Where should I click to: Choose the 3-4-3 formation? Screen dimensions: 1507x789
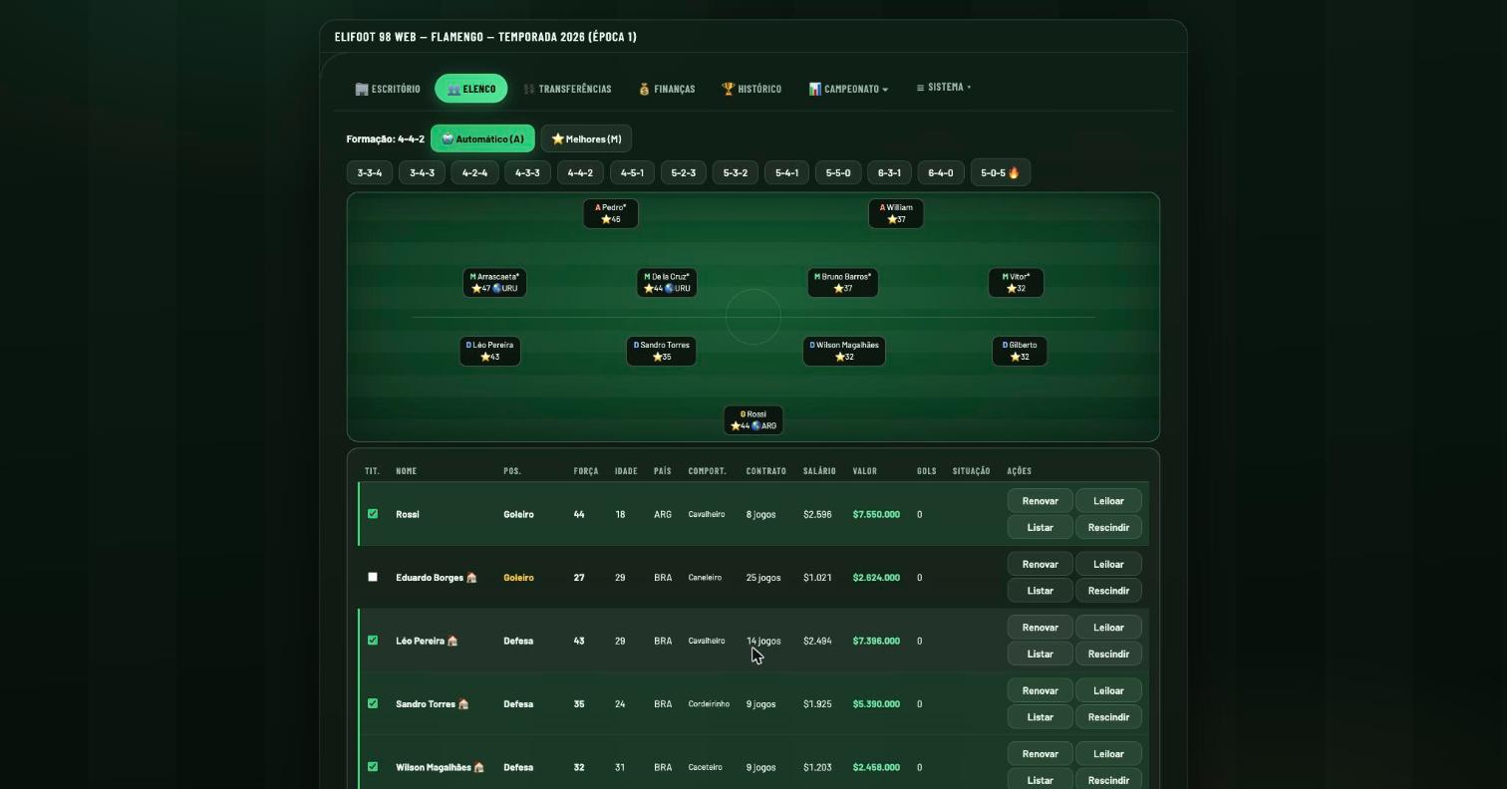pos(423,172)
